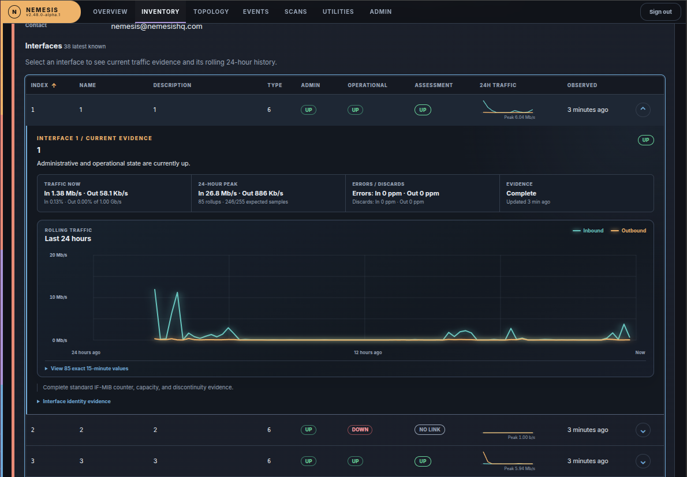This screenshot has height=477, width=687.
Task: Click the Sign out button
Action: [660, 12]
